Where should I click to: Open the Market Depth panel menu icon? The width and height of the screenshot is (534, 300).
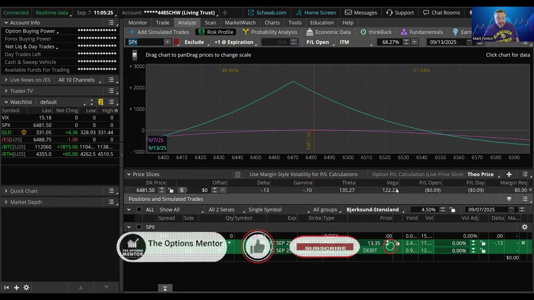point(111,202)
